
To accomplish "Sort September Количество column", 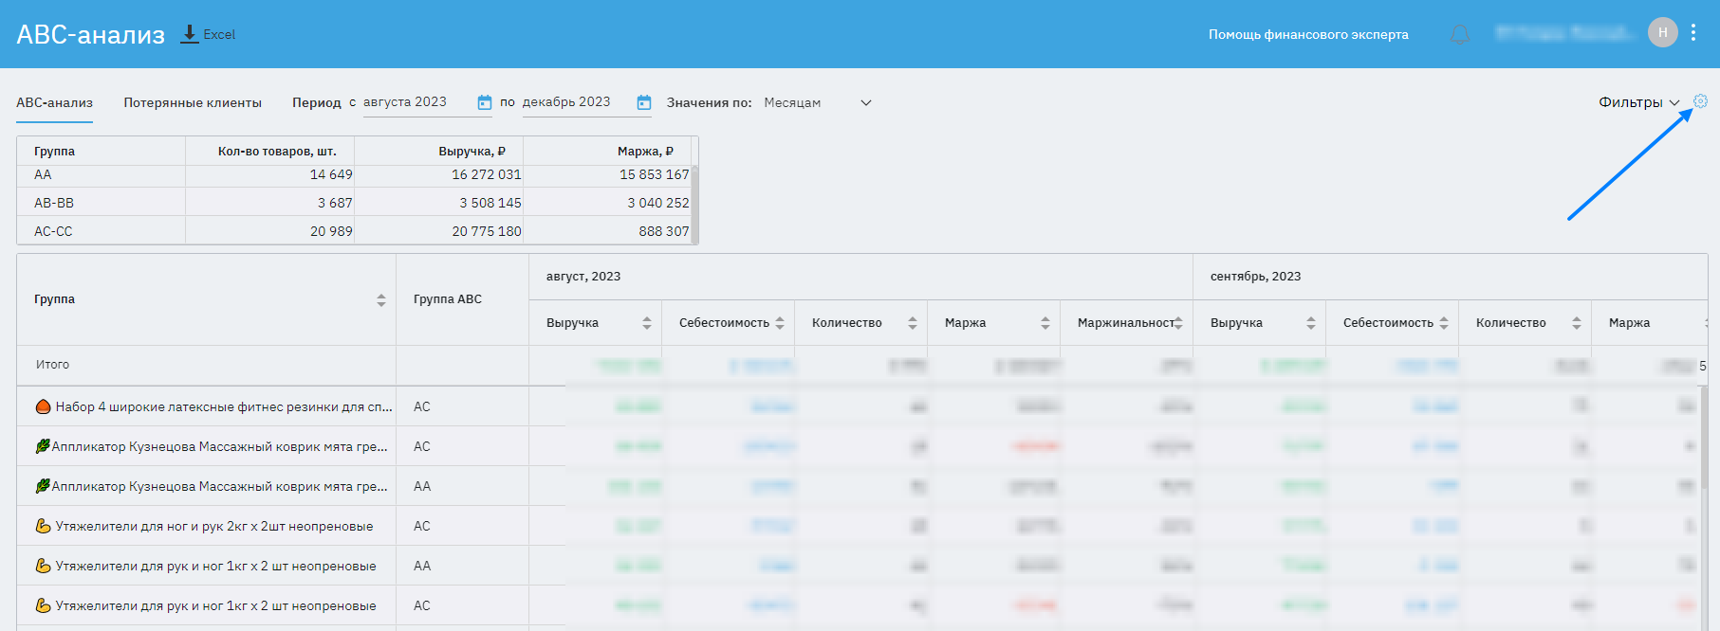I will 1576,323.
